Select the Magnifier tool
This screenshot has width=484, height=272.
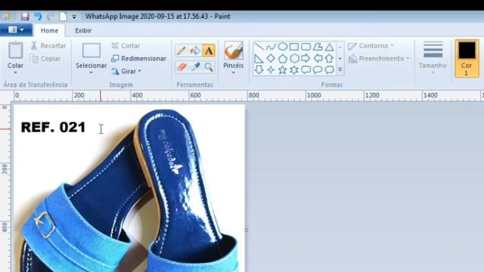[209, 67]
